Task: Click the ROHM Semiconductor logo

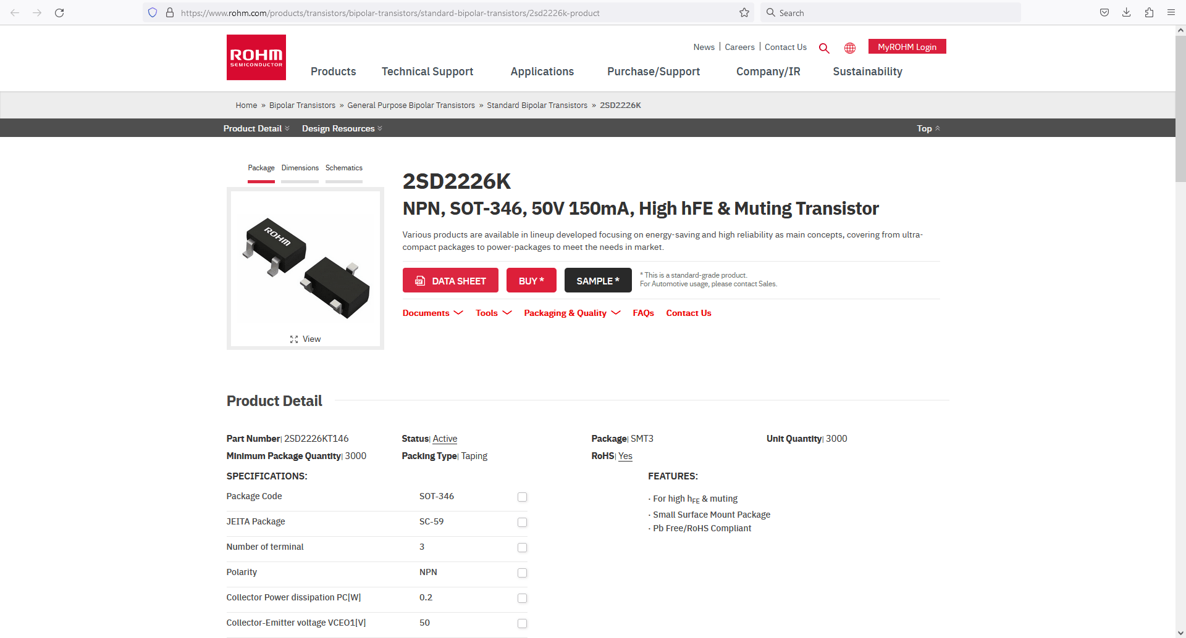Action: pos(256,57)
